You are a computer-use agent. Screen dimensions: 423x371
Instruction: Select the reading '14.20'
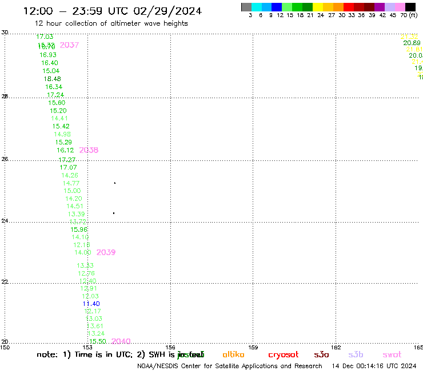click(x=74, y=199)
